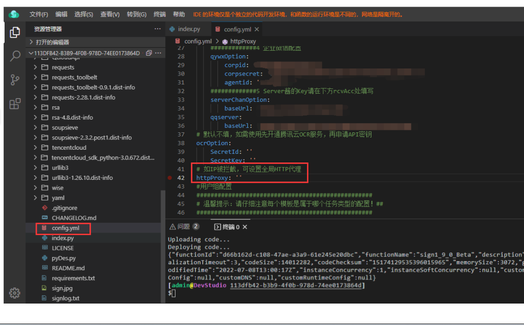
Task: Click the Explorer file list scrollbar
Action: tap(163, 245)
